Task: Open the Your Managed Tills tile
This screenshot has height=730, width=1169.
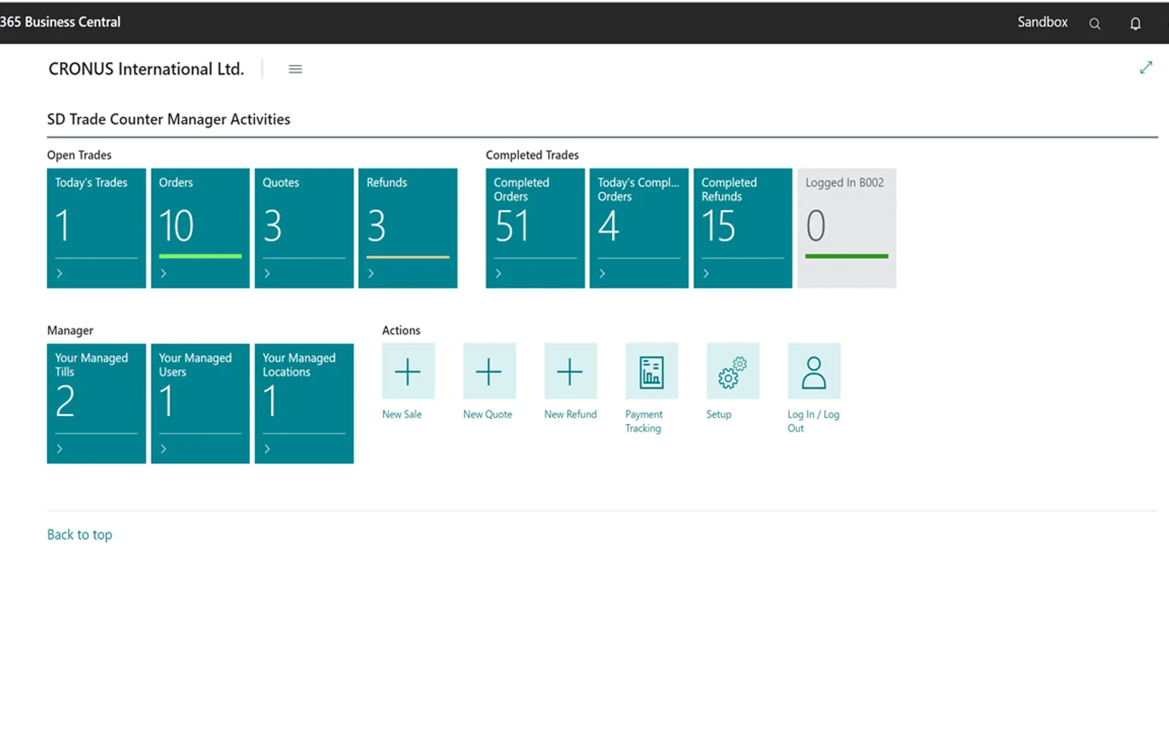Action: (x=96, y=403)
